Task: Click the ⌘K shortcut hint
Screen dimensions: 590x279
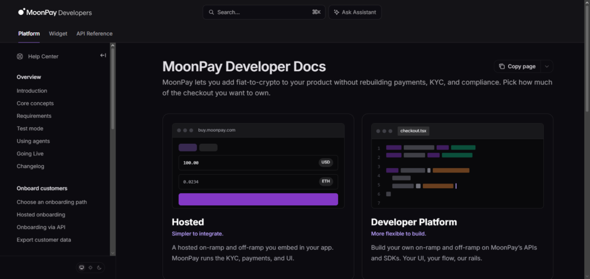Action: pos(316,12)
